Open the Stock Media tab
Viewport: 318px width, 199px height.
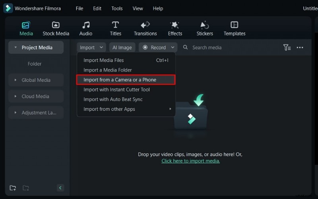click(x=56, y=29)
